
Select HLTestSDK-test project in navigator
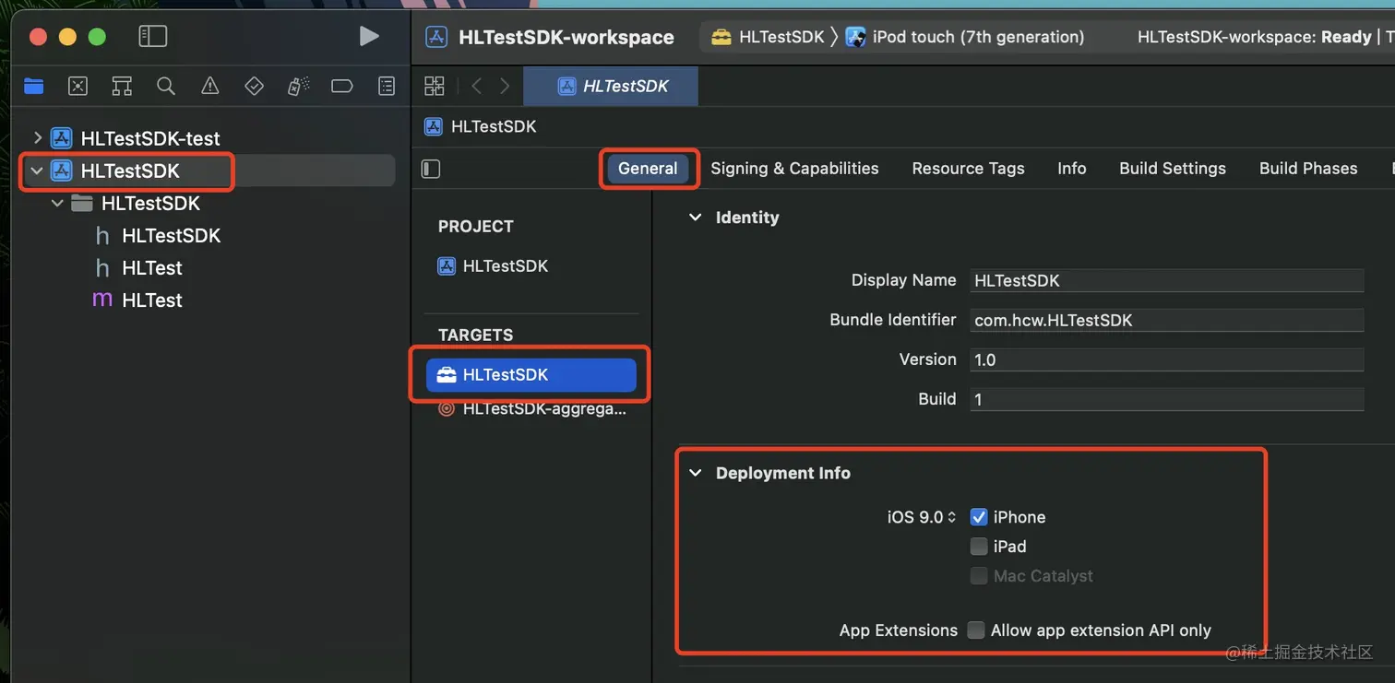(x=150, y=138)
